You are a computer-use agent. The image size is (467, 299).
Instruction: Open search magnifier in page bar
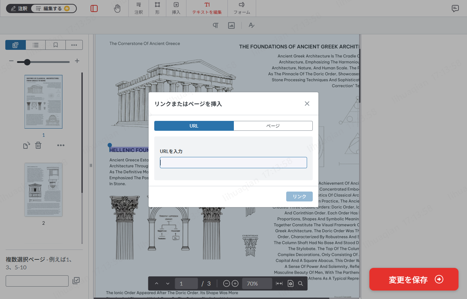pos(300,283)
